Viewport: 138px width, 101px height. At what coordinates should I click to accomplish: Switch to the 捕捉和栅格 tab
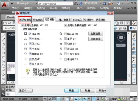point(25,20)
